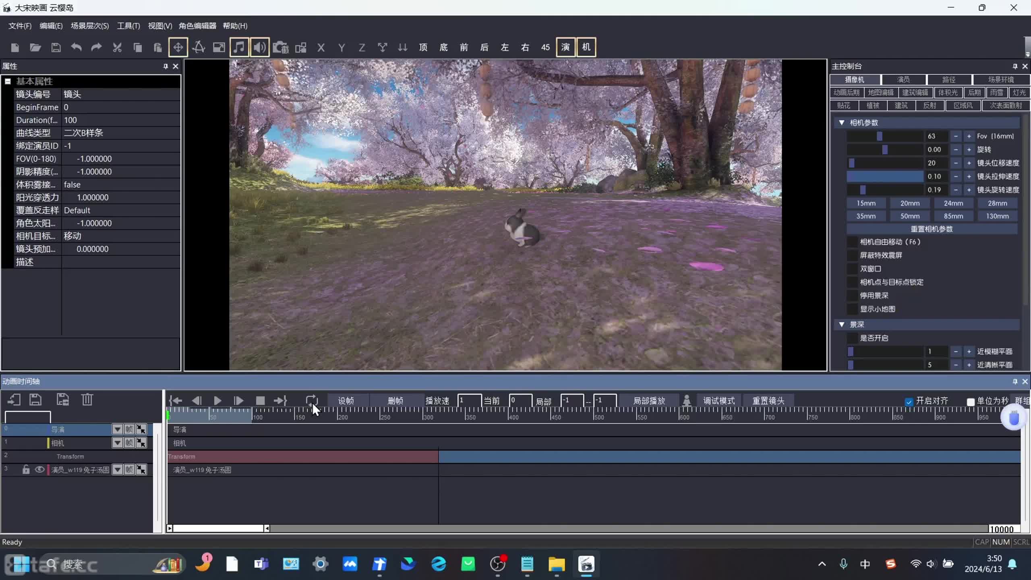Image resolution: width=1031 pixels, height=580 pixels.
Task: Open the dropdown arrow on 相机 track
Action: pyautogui.click(x=117, y=443)
